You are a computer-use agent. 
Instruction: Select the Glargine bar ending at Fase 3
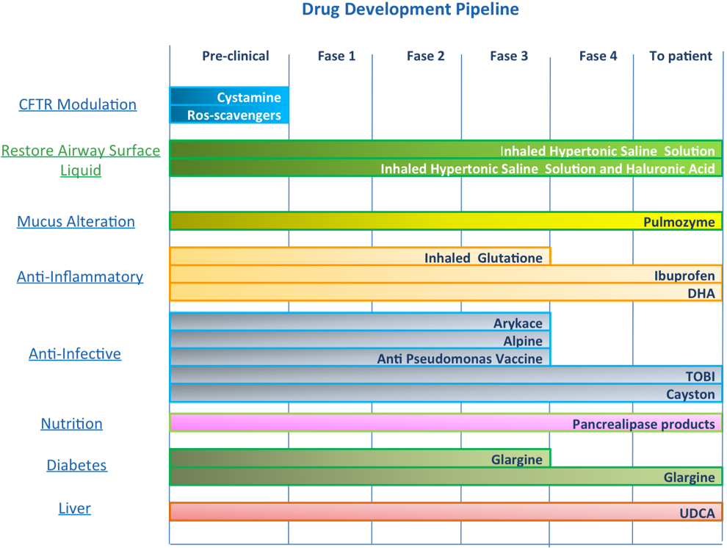[x=361, y=458]
